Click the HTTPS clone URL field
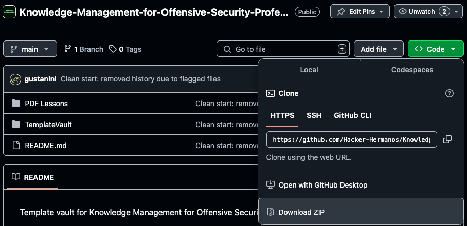The height and width of the screenshot is (226, 467). (x=352, y=139)
